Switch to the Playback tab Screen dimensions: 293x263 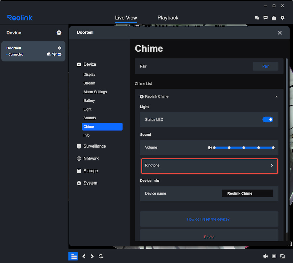[x=168, y=18]
